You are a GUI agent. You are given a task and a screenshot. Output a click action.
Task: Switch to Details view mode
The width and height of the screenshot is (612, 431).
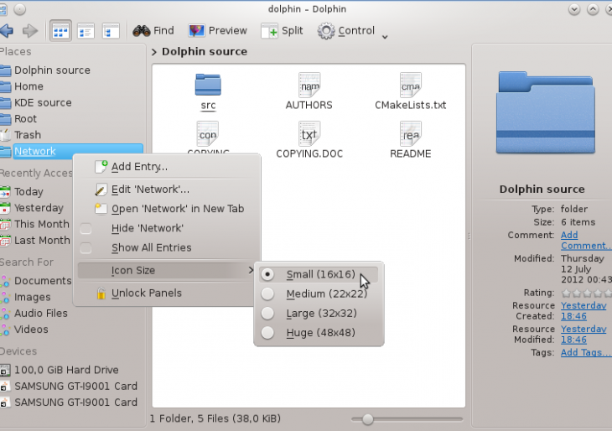pos(86,31)
